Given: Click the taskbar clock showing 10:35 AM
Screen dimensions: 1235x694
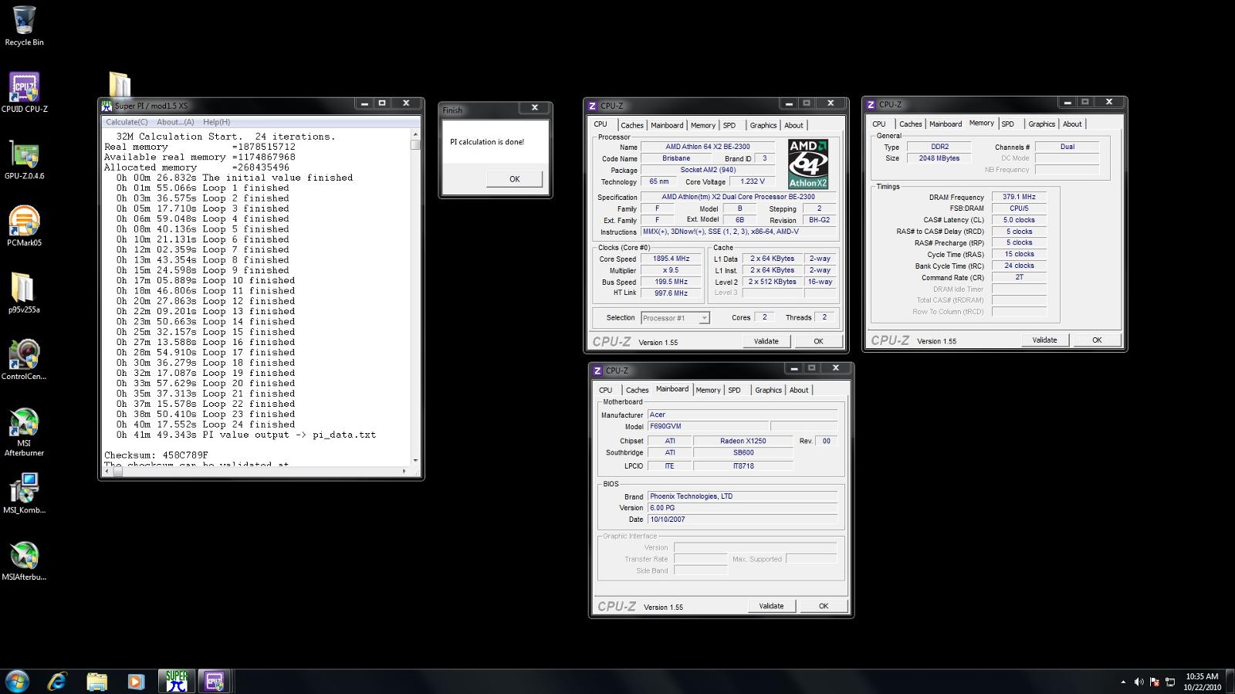Looking at the screenshot, I should [1202, 682].
